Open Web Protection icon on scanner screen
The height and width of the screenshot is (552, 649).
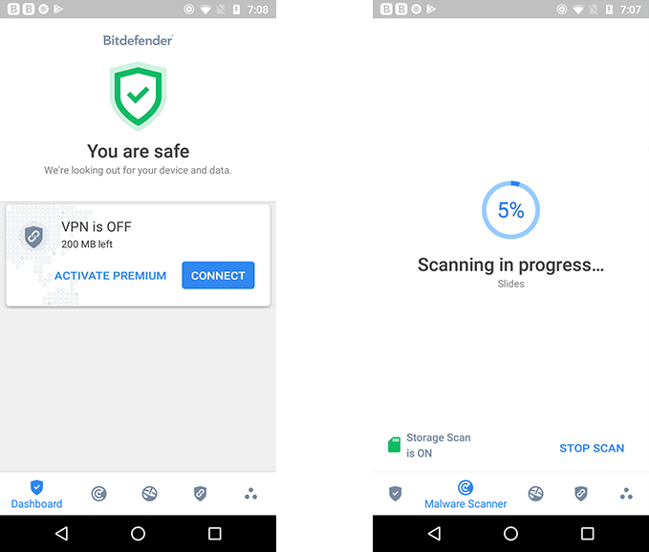536,494
